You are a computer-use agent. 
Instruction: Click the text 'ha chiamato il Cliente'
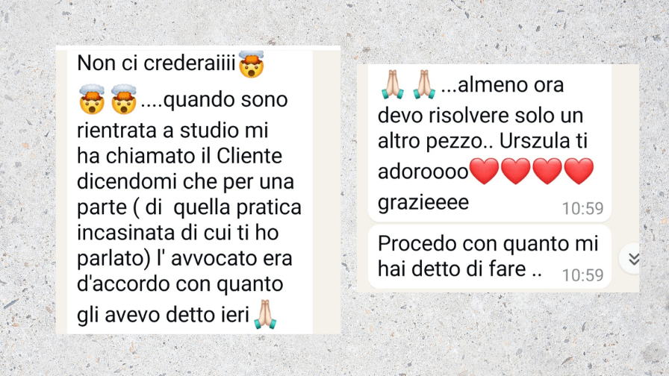180,156
